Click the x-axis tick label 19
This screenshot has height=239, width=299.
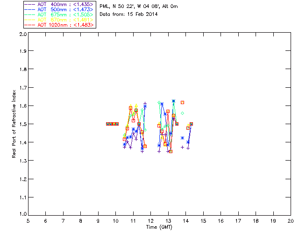273,221
